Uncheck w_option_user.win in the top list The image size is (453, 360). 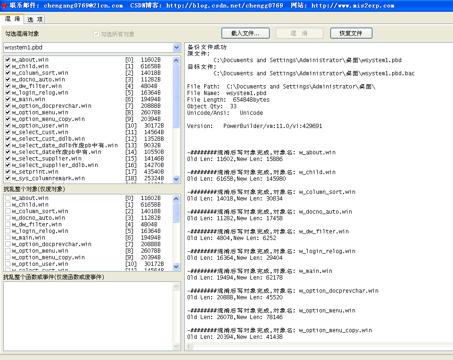8,126
